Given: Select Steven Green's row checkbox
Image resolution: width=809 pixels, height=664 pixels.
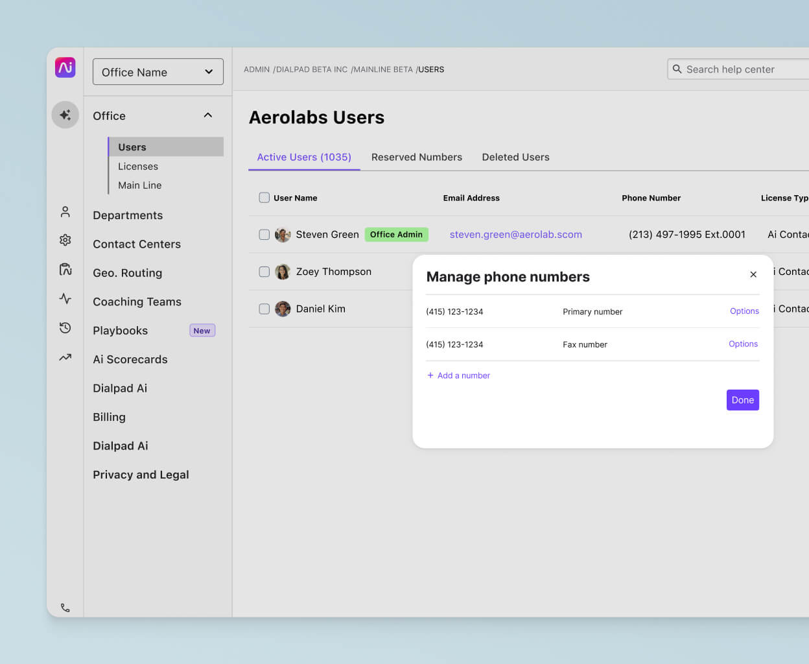Looking at the screenshot, I should point(264,234).
